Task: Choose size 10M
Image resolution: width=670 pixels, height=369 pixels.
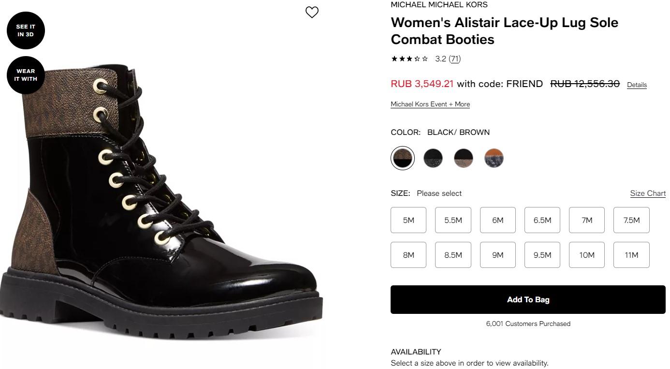Action: click(587, 255)
